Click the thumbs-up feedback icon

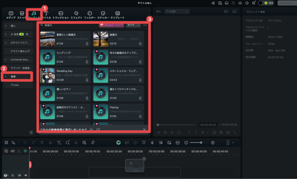(x=92, y=129)
